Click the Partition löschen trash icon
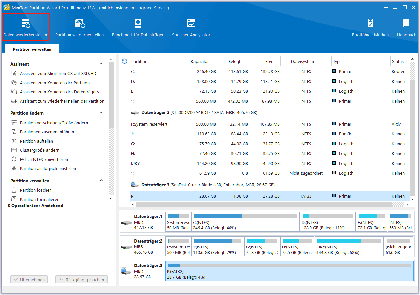The height and width of the screenshot is (295, 420). coord(14,190)
